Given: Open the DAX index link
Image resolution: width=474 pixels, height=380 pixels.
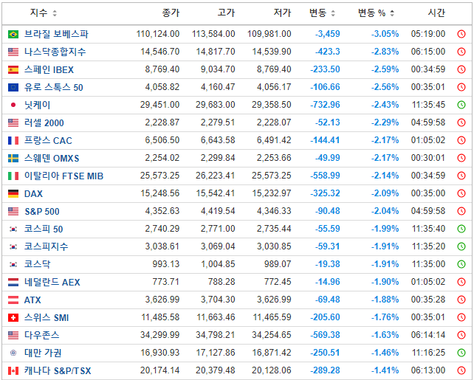Looking at the screenshot, I should 33,193.
